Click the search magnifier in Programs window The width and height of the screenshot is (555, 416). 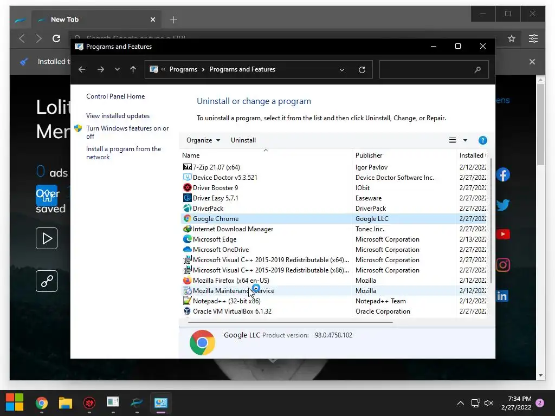point(477,70)
